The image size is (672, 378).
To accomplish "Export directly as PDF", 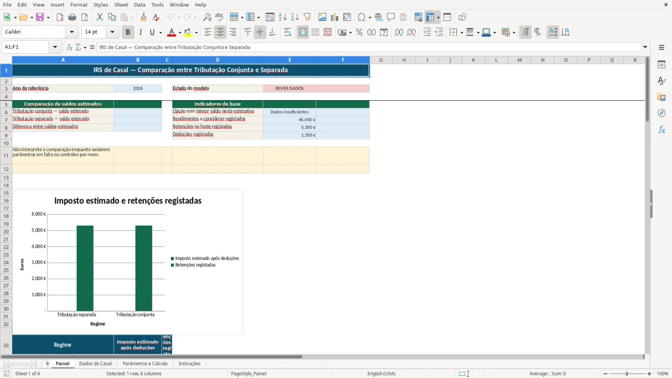I will [60, 17].
